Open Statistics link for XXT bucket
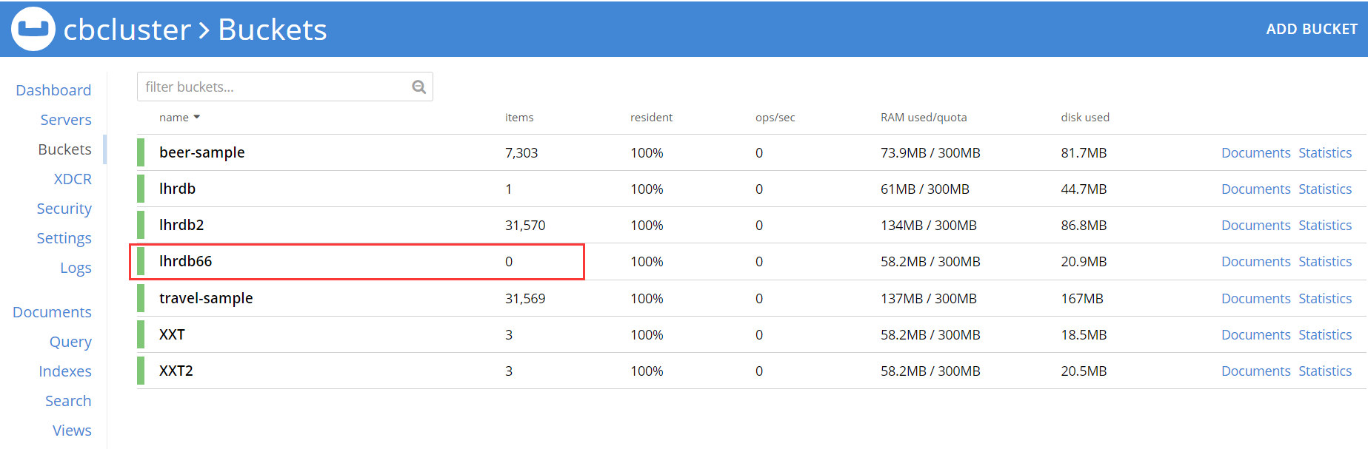This screenshot has height=449, width=1368. (1325, 334)
